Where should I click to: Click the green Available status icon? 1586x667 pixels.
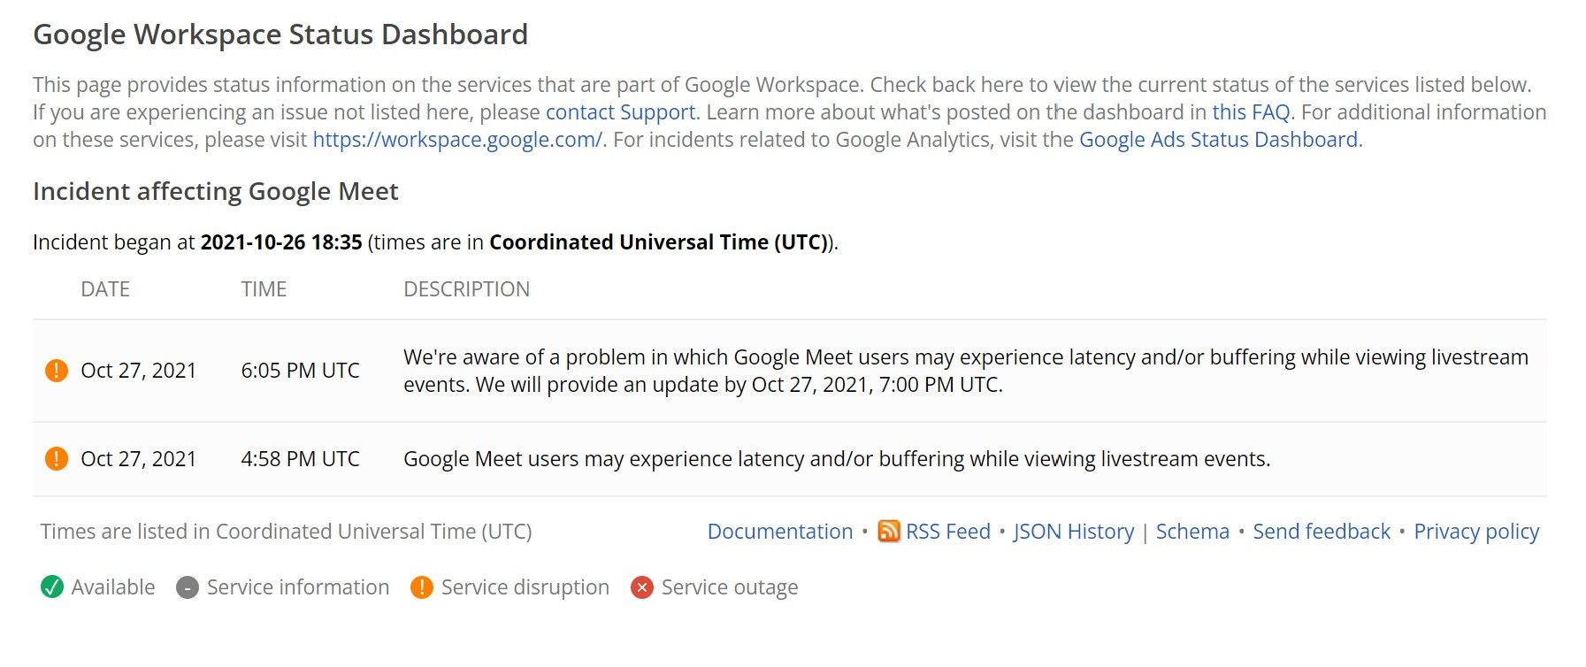click(51, 586)
